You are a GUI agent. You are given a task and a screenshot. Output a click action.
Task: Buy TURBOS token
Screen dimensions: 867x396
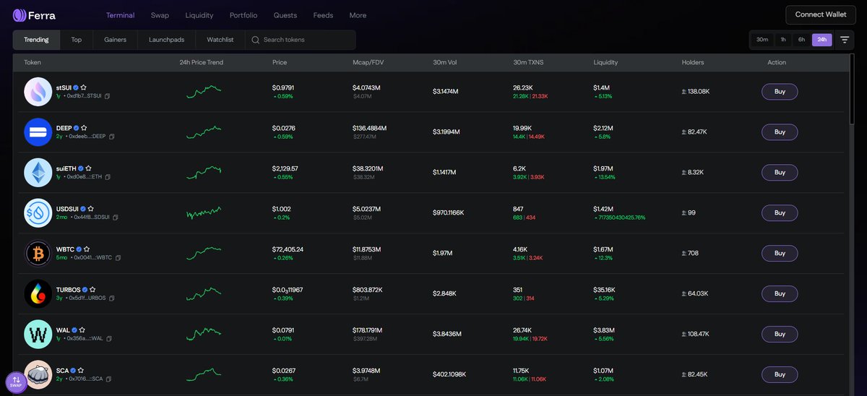pos(780,294)
